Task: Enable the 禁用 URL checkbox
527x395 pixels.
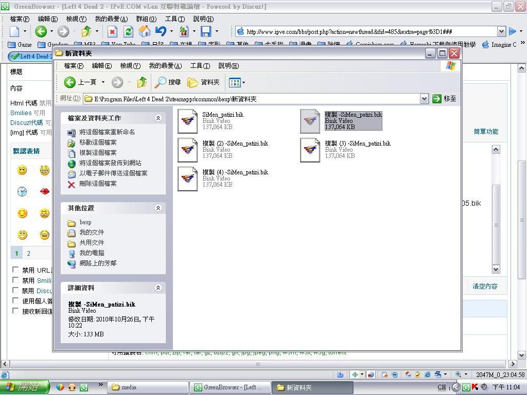Action: (x=15, y=270)
